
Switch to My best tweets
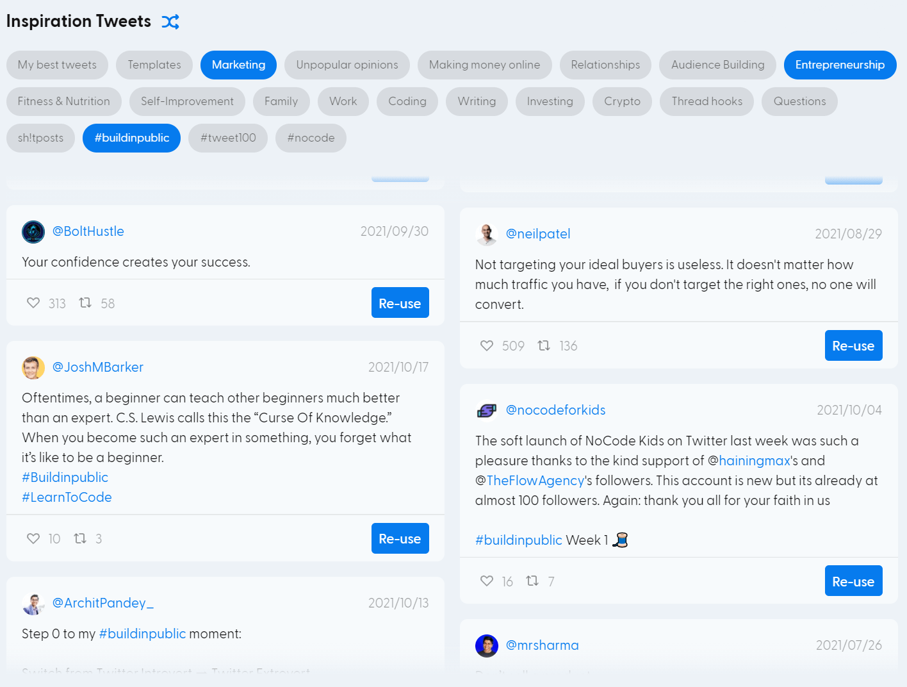(57, 65)
